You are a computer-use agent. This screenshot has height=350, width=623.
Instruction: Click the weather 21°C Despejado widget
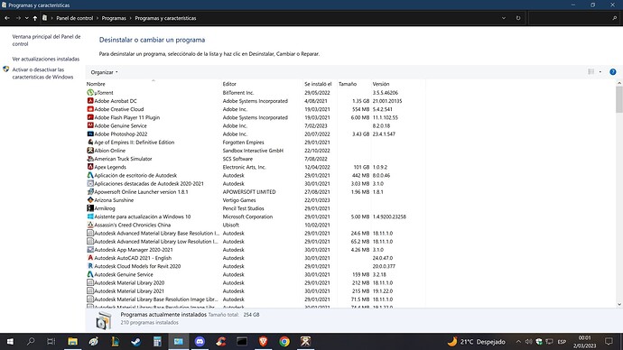(477, 341)
